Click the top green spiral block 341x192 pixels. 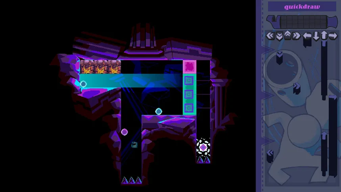189,81
